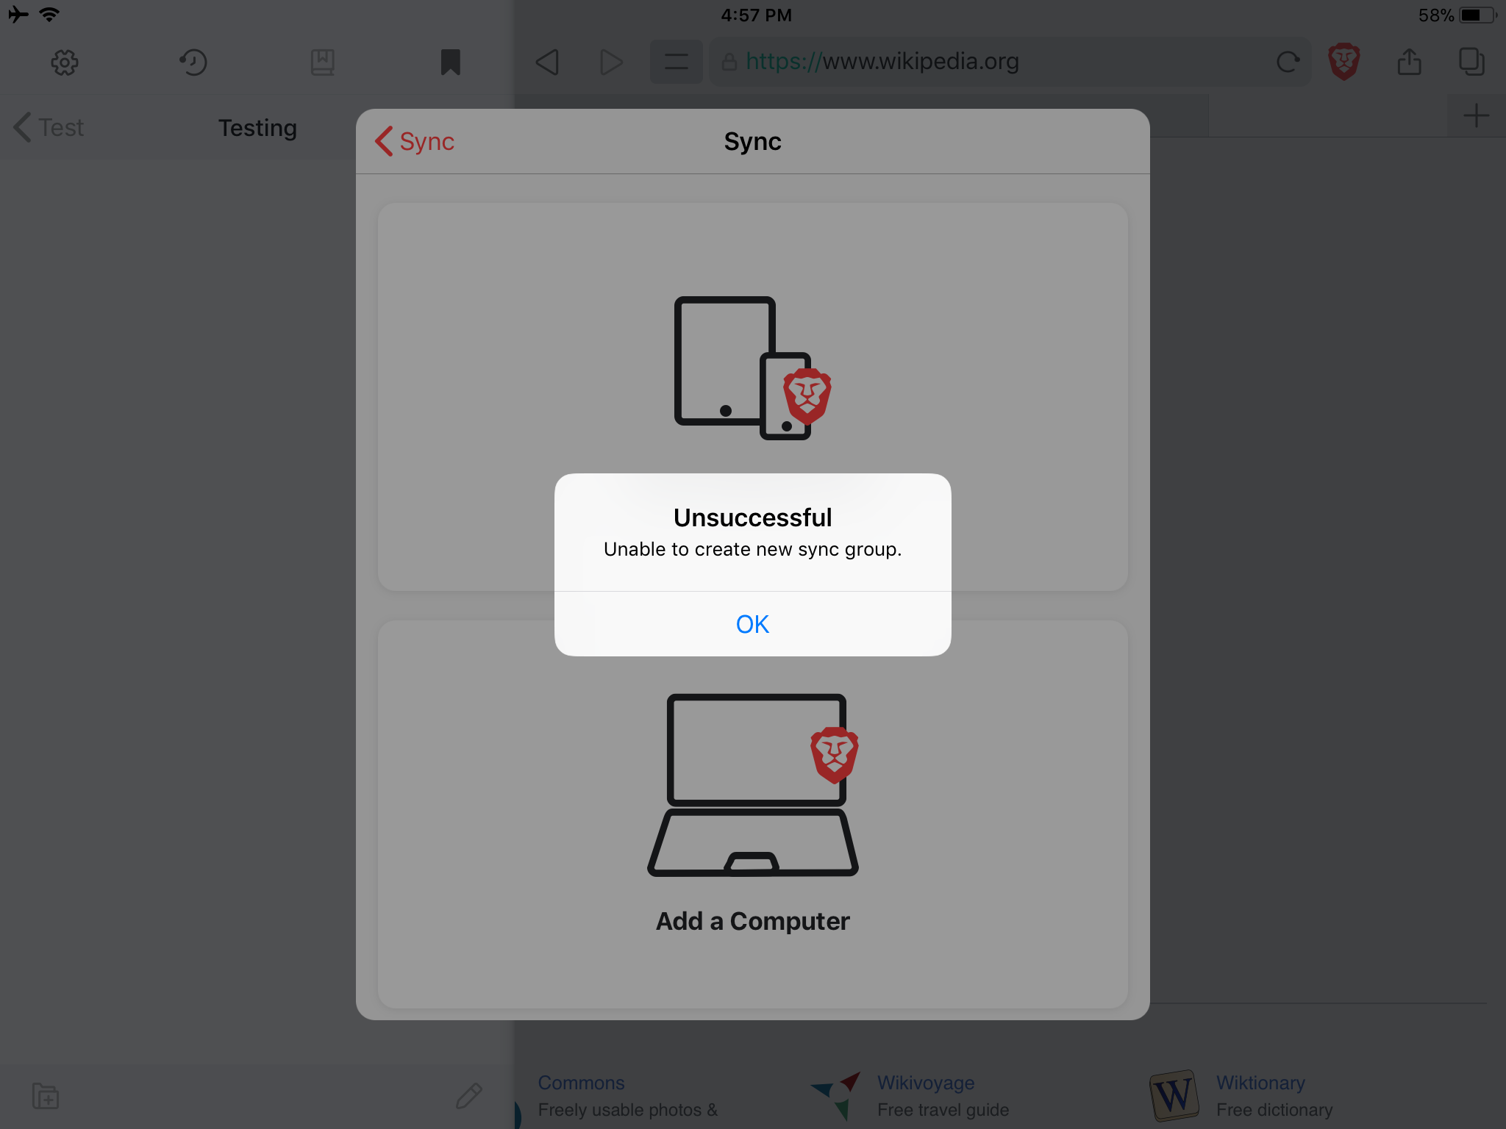Go forward with the forward arrow

point(610,62)
